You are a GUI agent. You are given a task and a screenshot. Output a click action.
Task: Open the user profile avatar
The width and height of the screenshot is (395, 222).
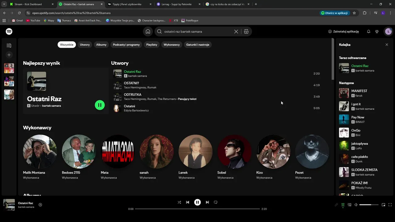[388, 31]
